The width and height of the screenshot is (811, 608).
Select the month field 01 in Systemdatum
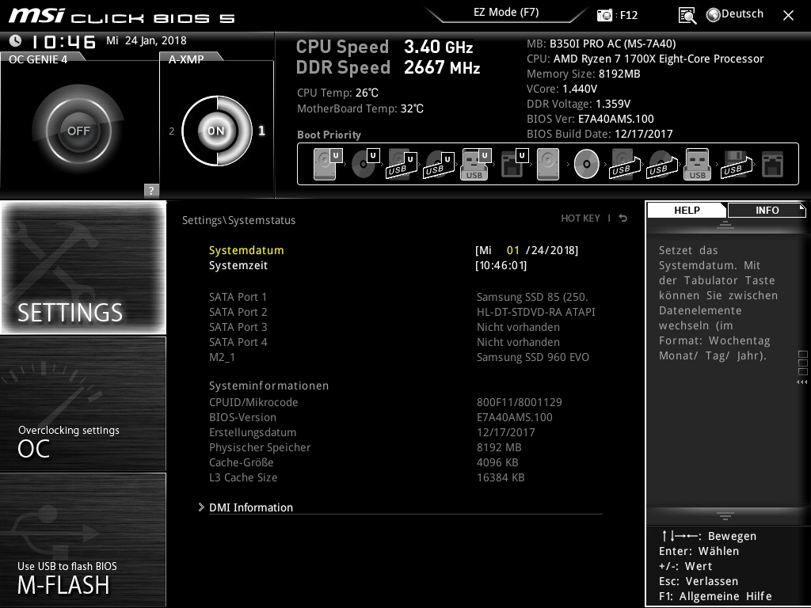[x=512, y=250]
